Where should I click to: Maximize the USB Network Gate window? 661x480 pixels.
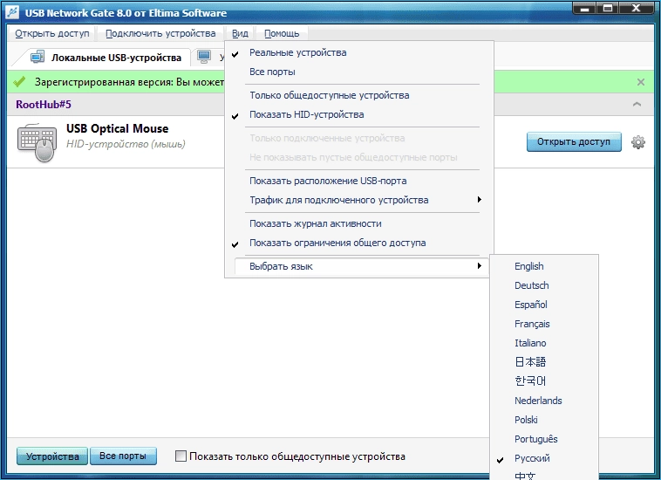pyautogui.click(x=608, y=9)
